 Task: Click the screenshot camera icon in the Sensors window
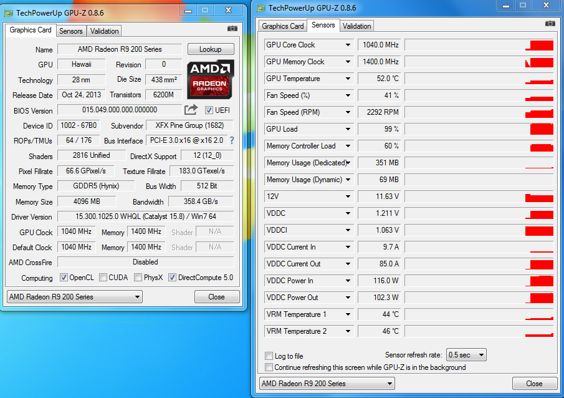(550, 24)
